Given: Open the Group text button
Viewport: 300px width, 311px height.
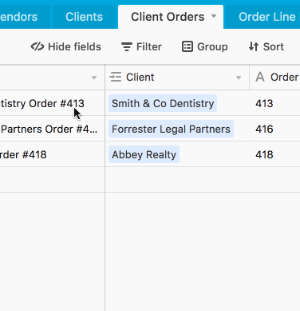Looking at the screenshot, I should pos(212,47).
